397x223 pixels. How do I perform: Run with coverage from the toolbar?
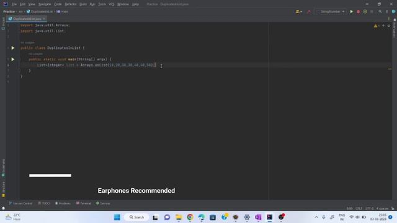[365, 12]
